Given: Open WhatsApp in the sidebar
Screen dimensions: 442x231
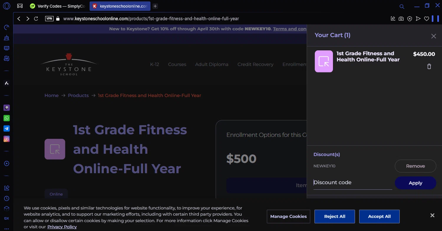Looking at the screenshot, I should click(x=6, y=118).
